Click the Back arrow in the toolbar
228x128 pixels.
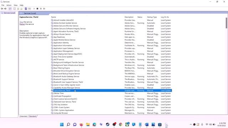[2, 9]
